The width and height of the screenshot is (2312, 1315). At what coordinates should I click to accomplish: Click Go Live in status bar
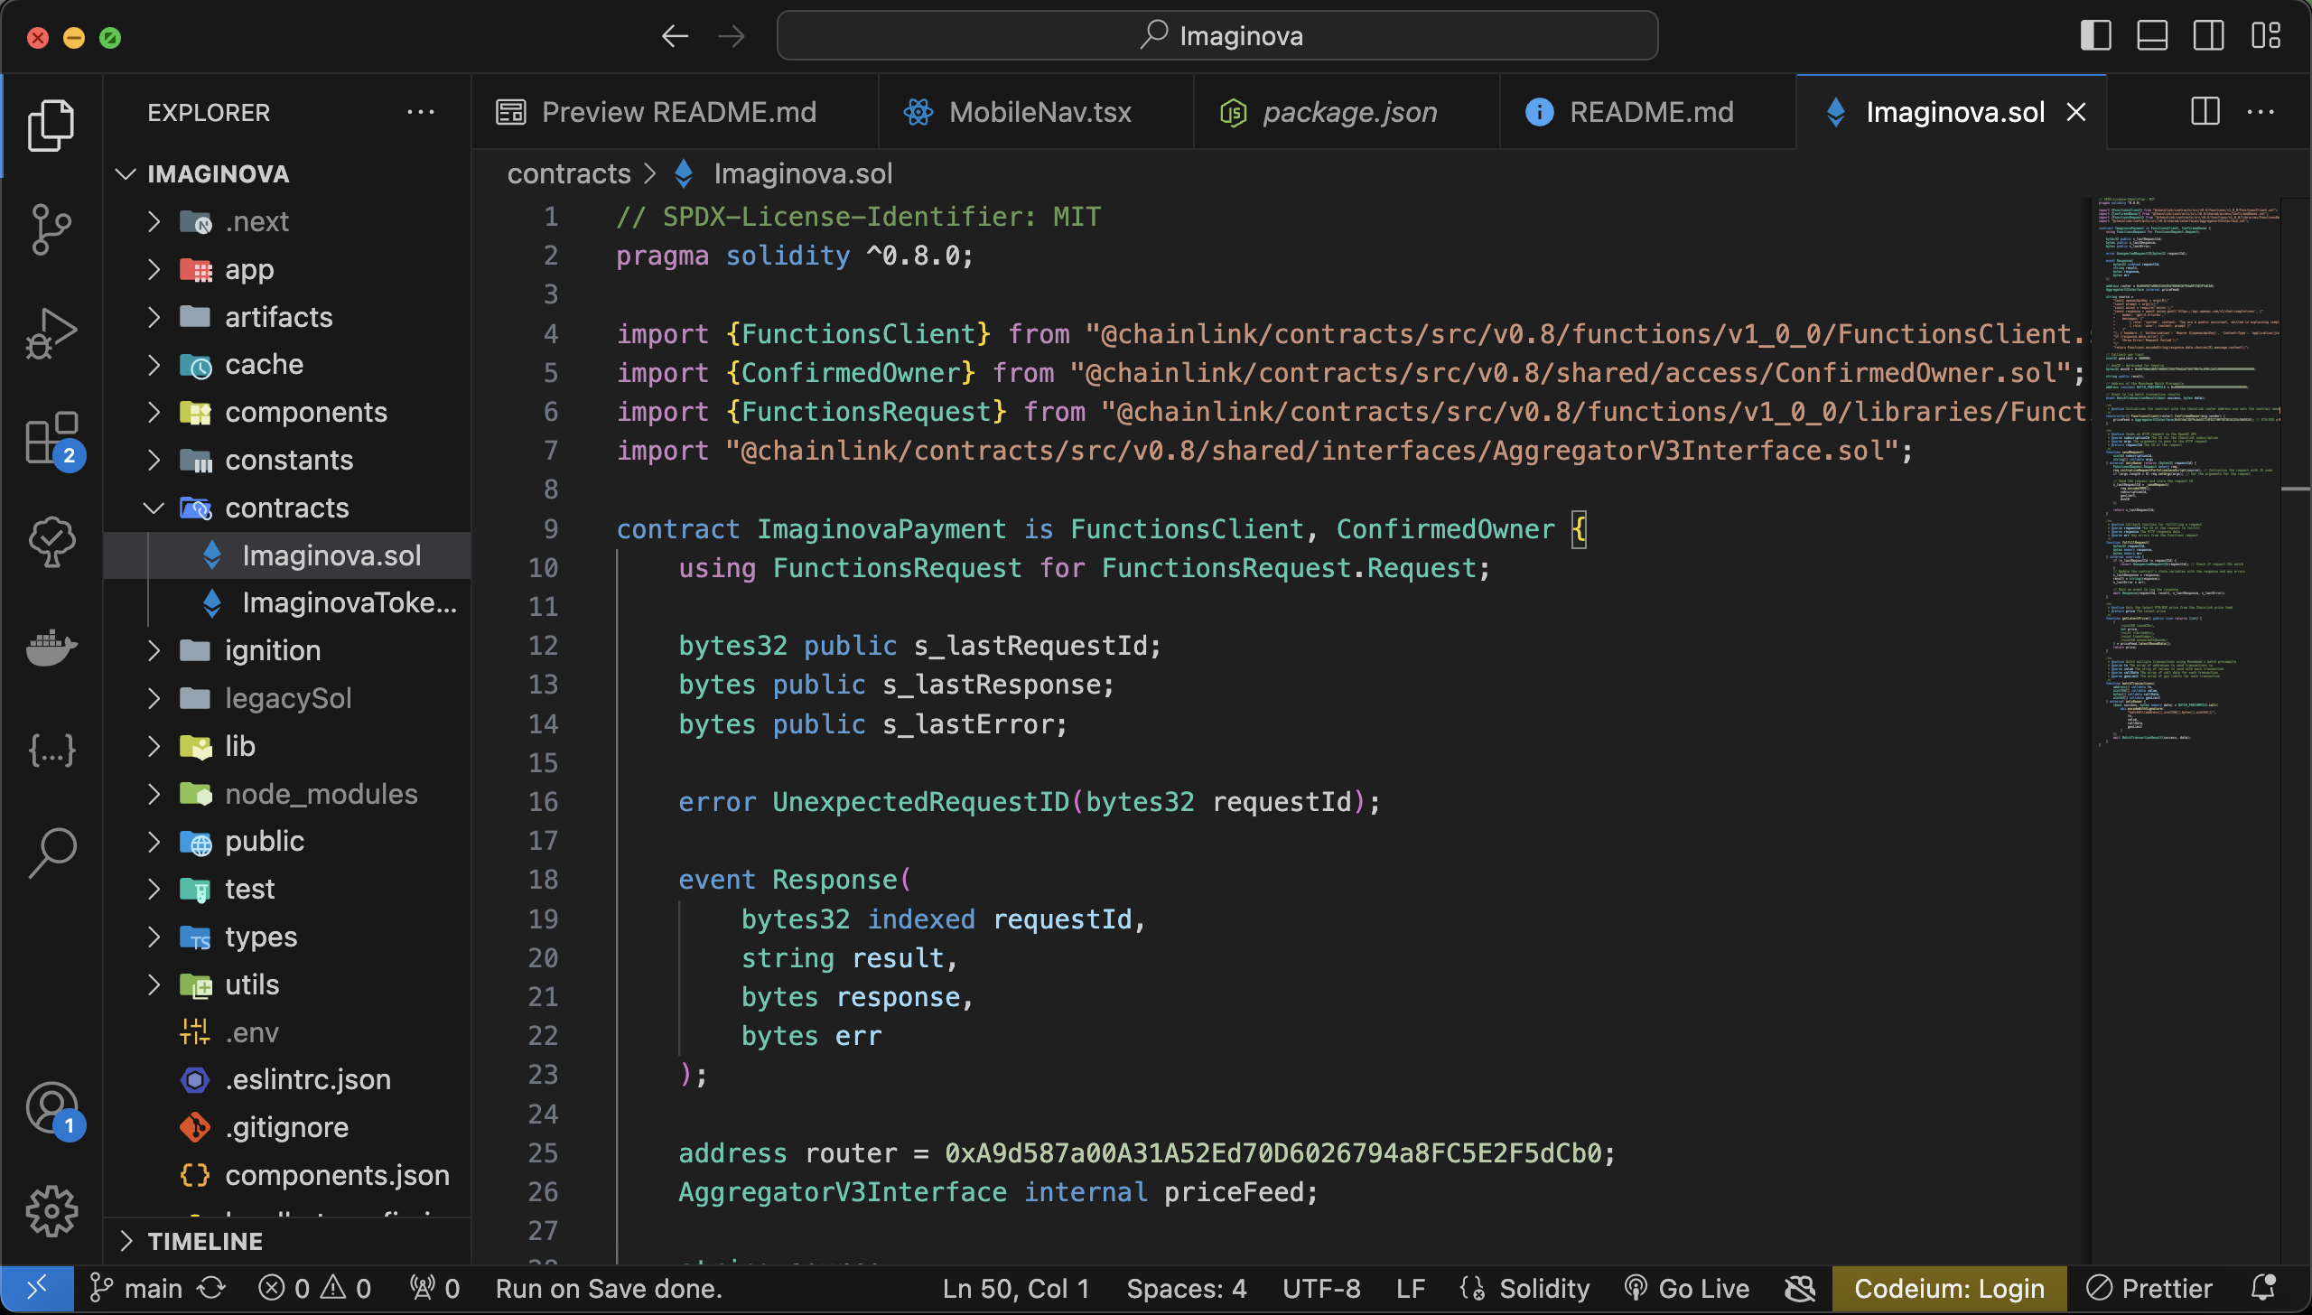tap(1687, 1288)
